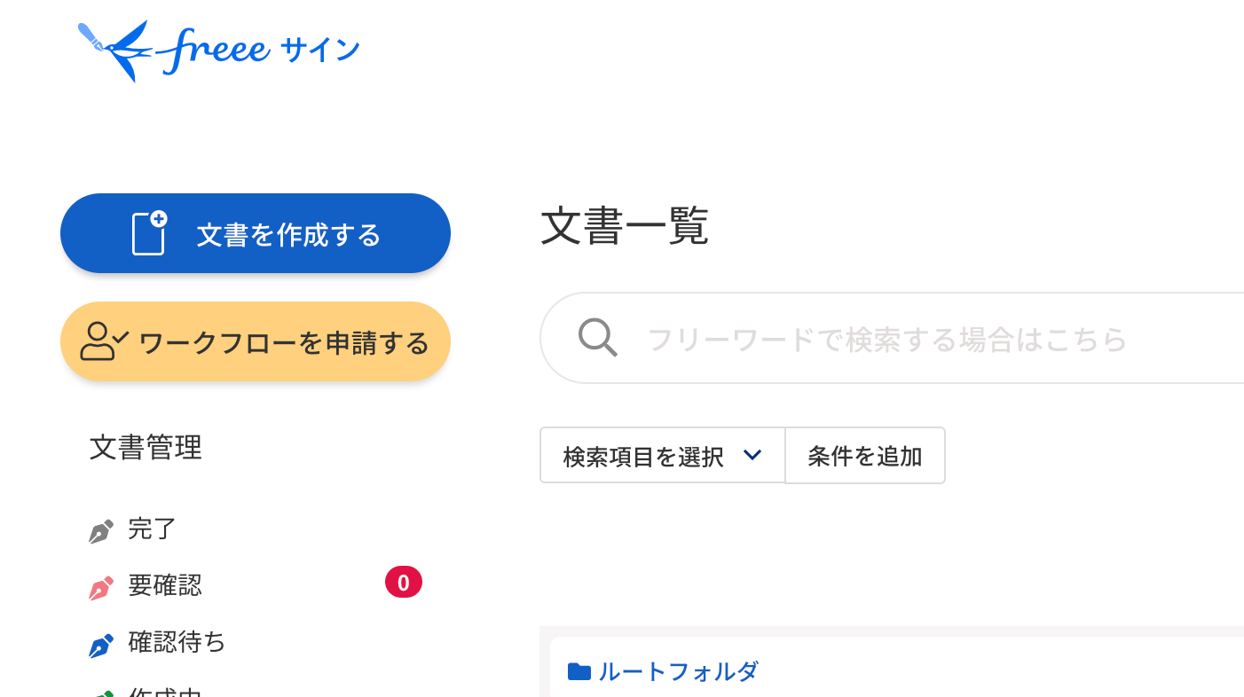The height and width of the screenshot is (697, 1244).
Task: Click the freee サイン swallow logo
Action: pos(115,51)
